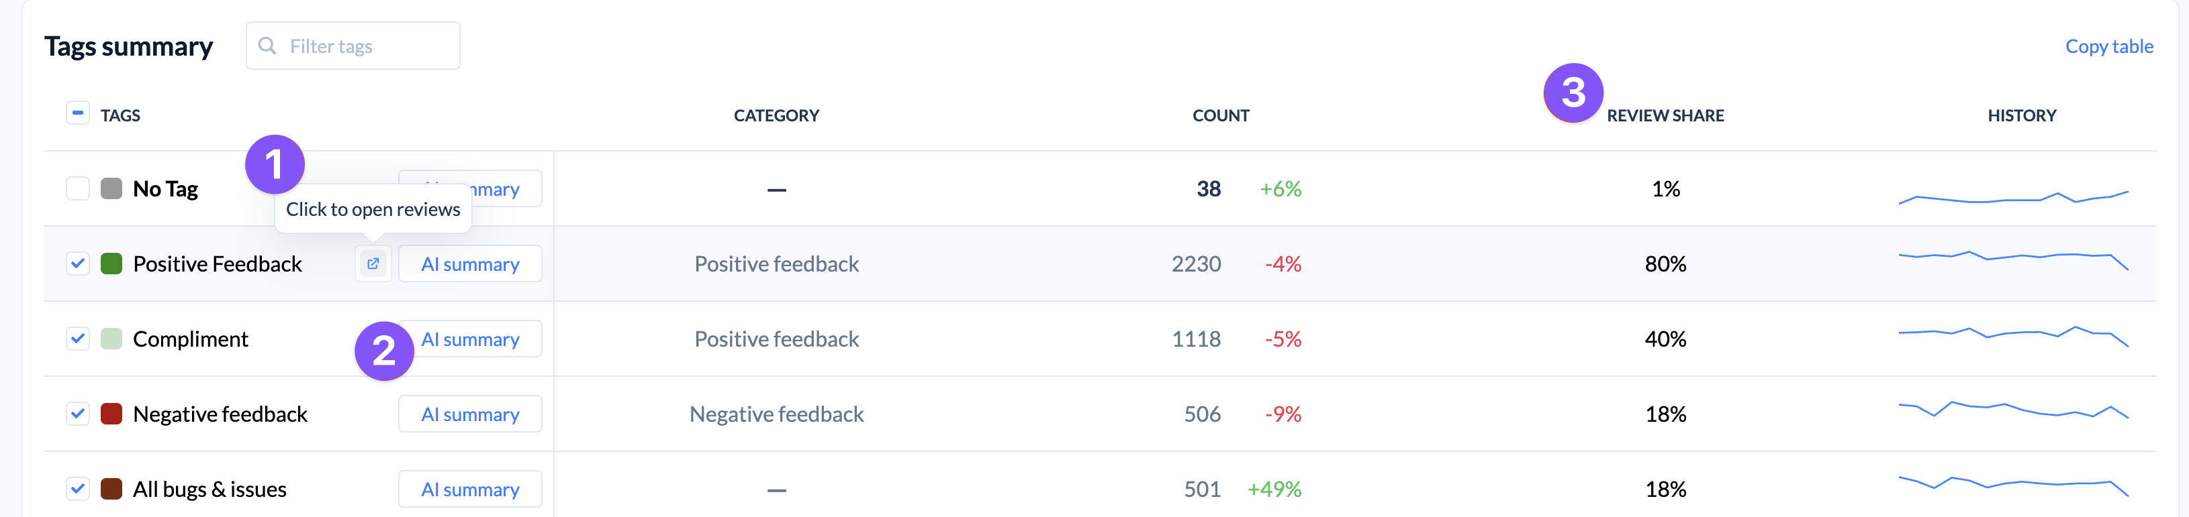Click the red Negative feedback color swatch
The image size is (2189, 517).
(x=111, y=414)
